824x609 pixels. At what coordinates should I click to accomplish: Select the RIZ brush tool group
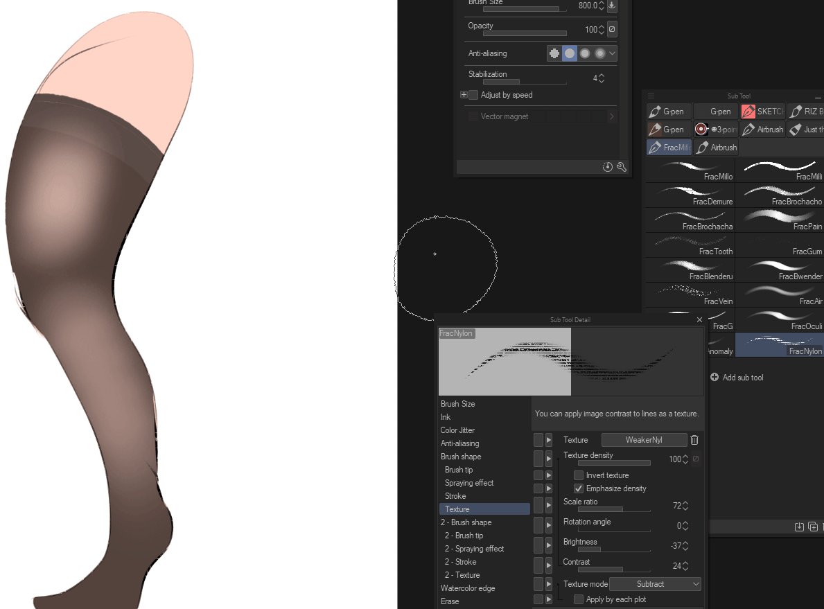tap(805, 112)
